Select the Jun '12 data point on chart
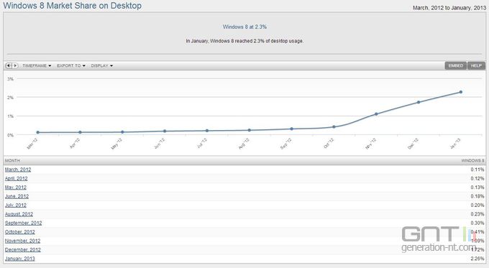The image size is (489, 268). pos(165,131)
